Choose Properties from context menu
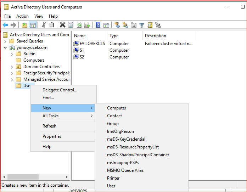 pyautogui.click(x=63, y=136)
